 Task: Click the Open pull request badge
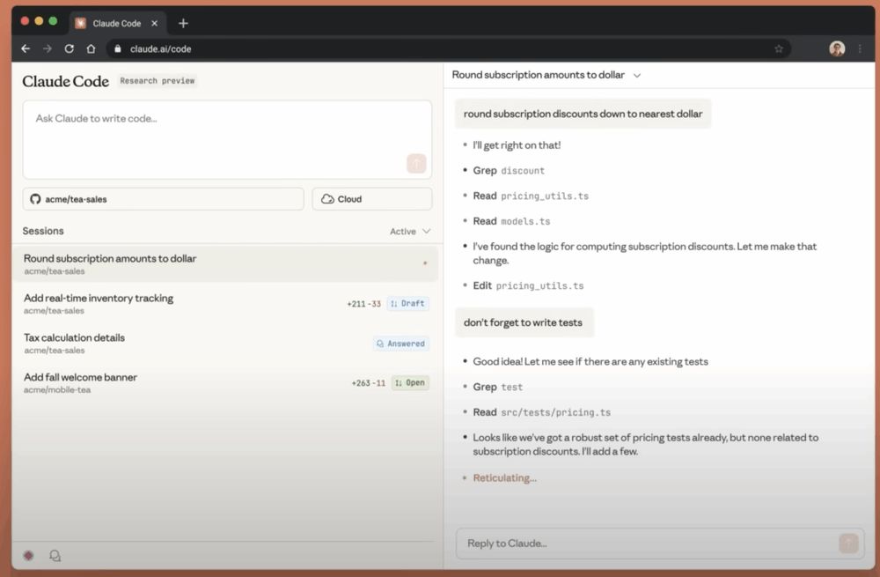(x=410, y=382)
